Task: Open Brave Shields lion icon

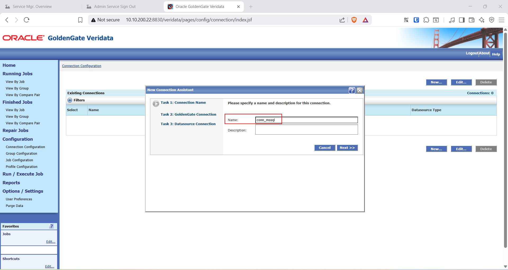Action: 354,20
